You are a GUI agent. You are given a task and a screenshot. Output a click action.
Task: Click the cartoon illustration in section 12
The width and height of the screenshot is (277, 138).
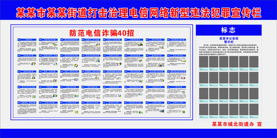(x=98, y=61)
